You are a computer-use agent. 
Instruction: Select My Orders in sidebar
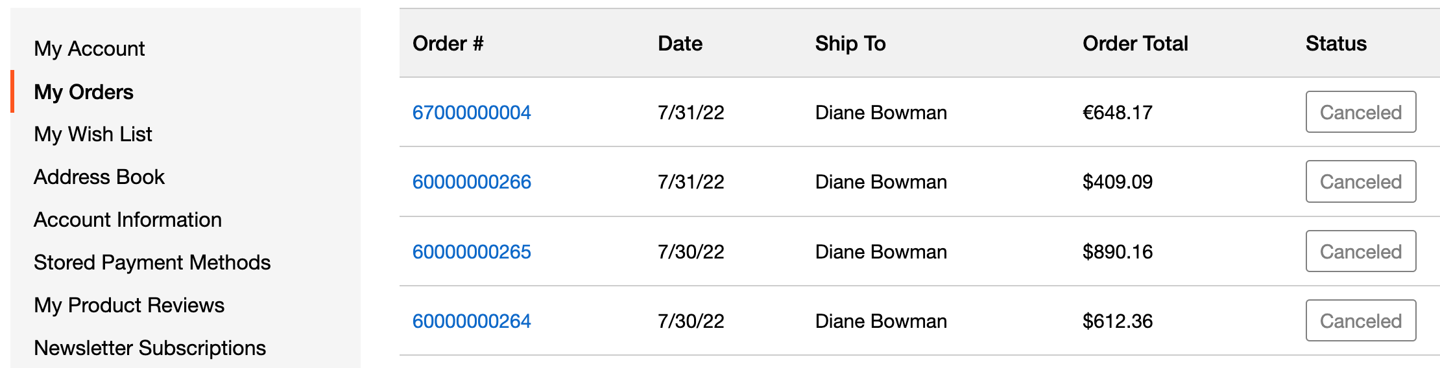[x=84, y=92]
